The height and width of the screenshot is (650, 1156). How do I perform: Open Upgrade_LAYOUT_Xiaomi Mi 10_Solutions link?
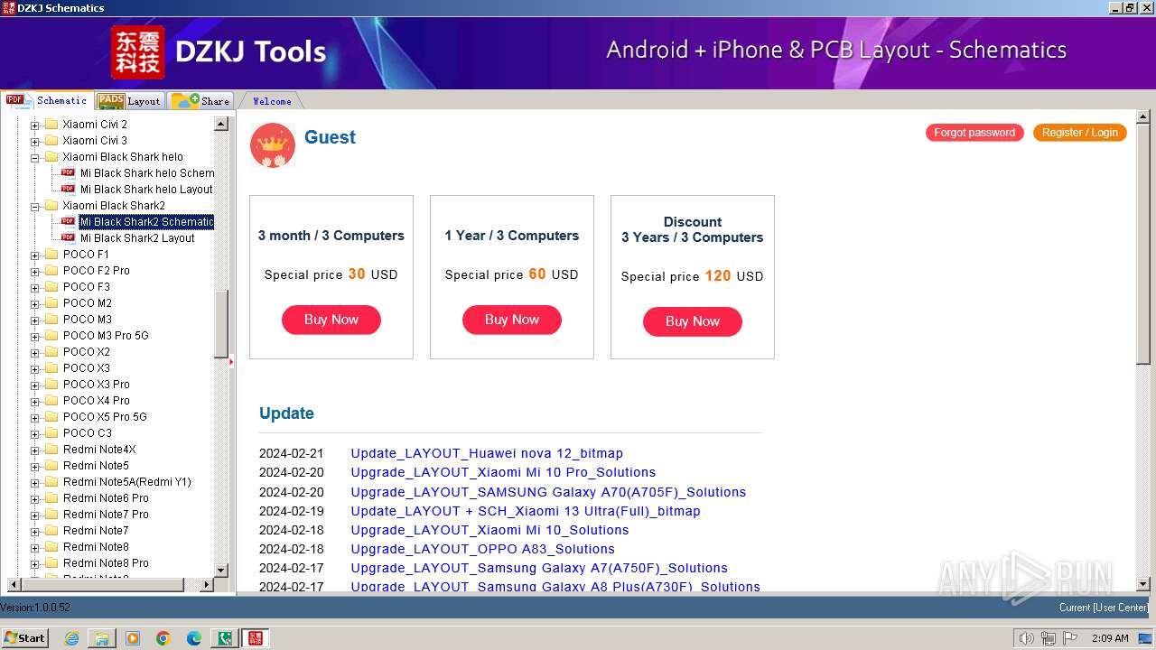tap(489, 530)
